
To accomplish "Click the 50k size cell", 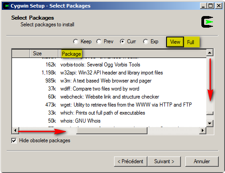I will coord(52,121).
